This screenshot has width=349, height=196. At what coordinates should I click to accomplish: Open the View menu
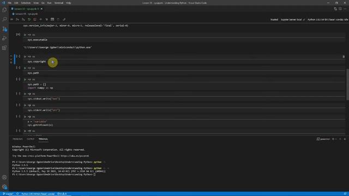pos(36,3)
